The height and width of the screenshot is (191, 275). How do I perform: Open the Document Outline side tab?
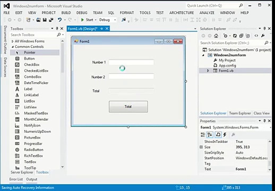click(x=5, y=40)
